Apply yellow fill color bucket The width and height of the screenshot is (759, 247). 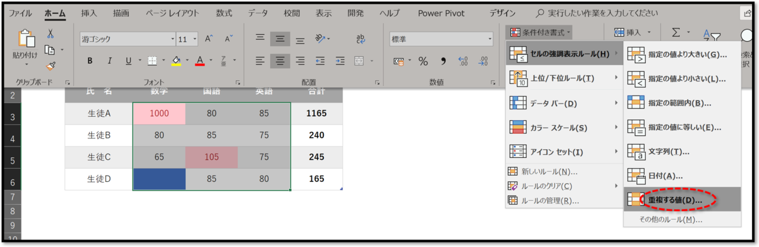(176, 61)
